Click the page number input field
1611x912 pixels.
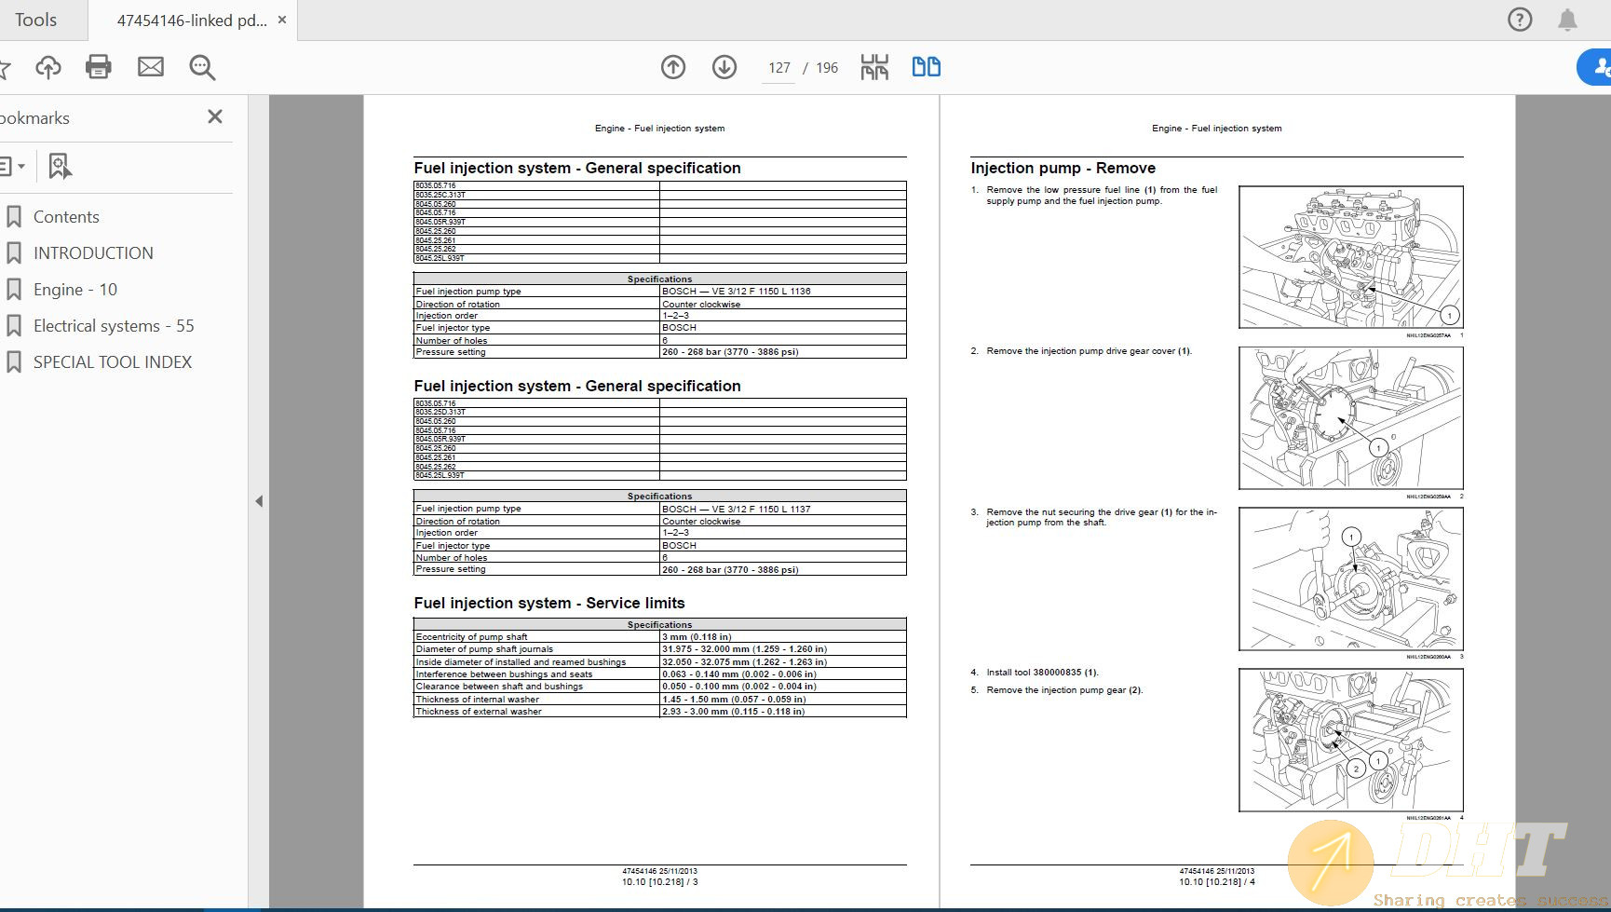point(778,68)
